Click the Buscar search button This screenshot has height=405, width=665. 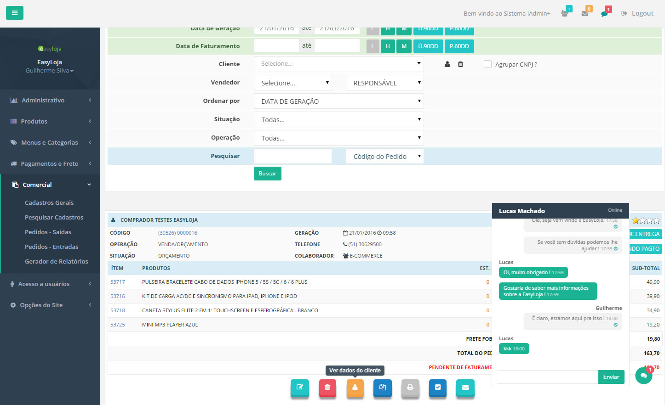[267, 173]
